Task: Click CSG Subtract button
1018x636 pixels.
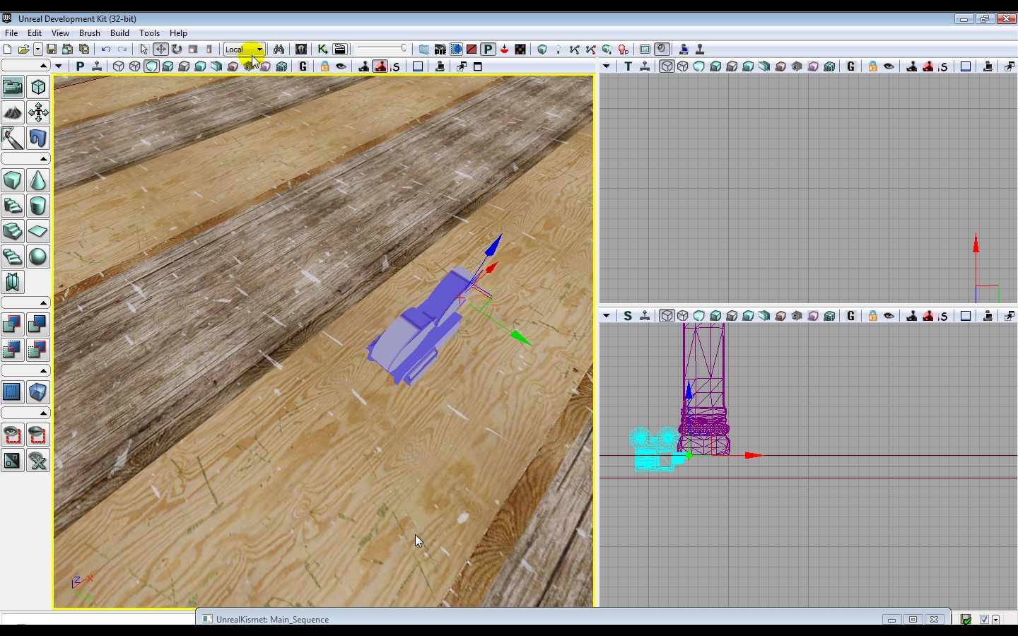Action: coord(38,324)
